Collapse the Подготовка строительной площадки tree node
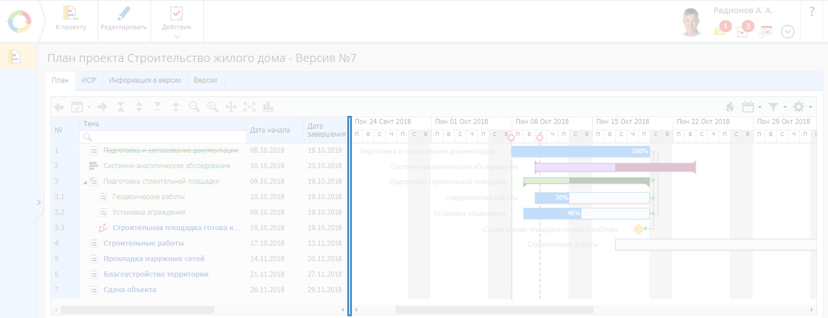 86,182
